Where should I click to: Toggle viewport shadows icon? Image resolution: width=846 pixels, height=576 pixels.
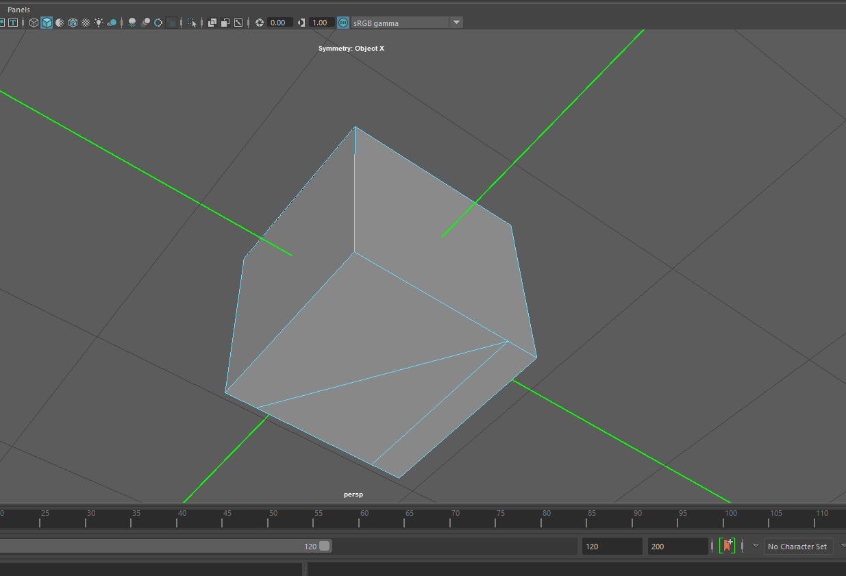click(x=112, y=23)
